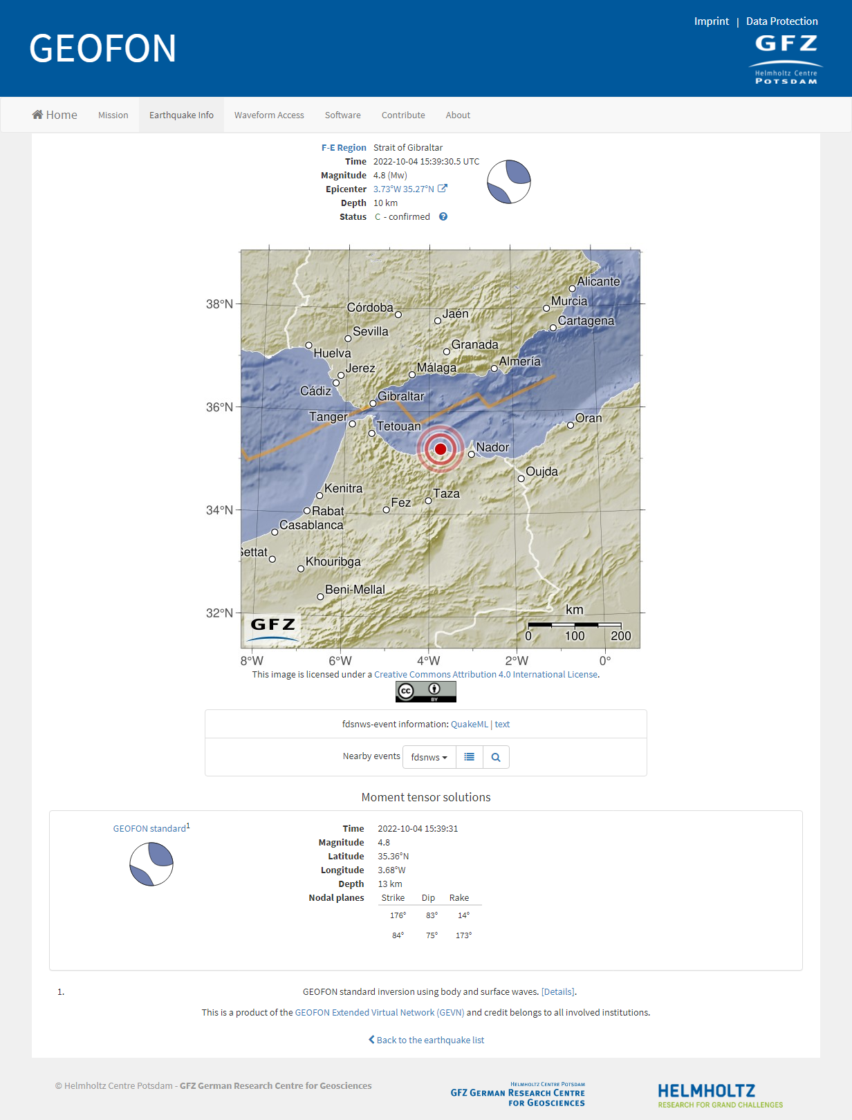Click the GEOFON site title
The height and width of the screenshot is (1120, 852).
(102, 48)
